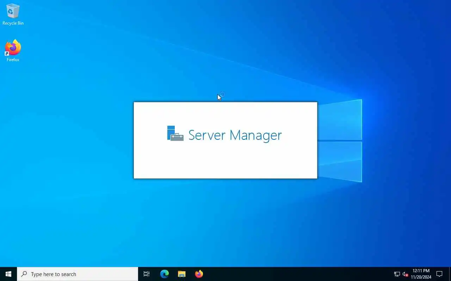Launch Microsoft Edge from the taskbar

(165, 274)
